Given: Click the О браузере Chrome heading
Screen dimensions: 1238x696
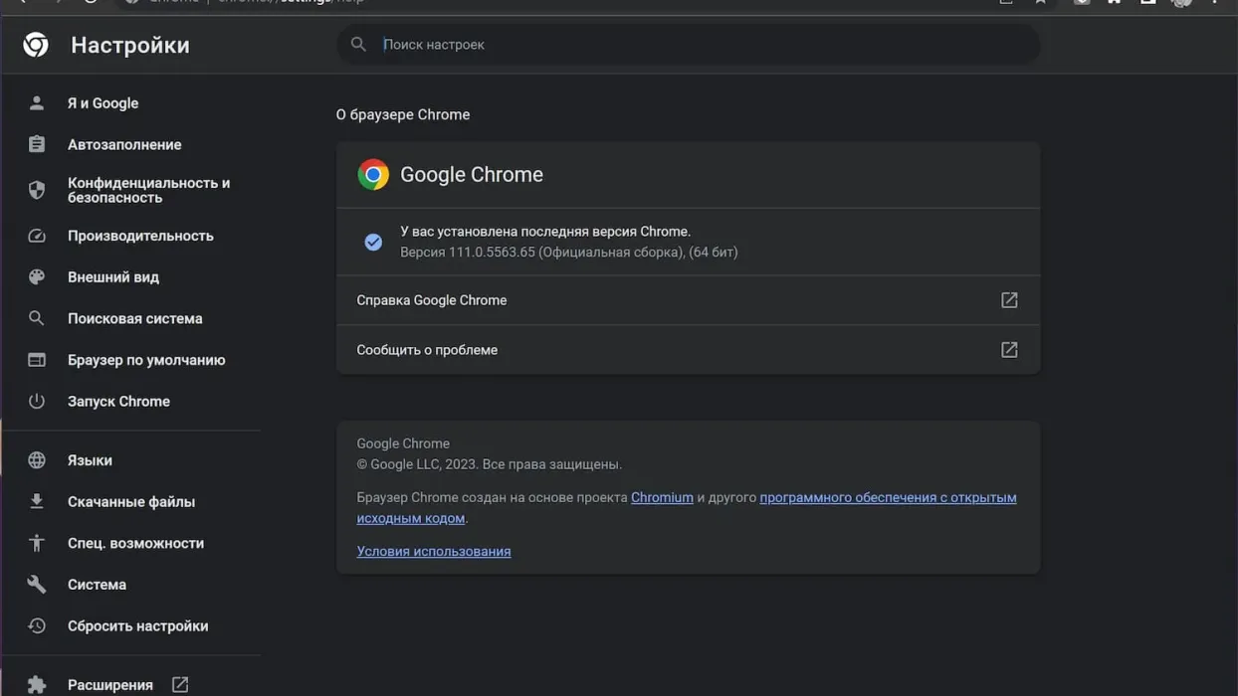Looking at the screenshot, I should coord(403,114).
